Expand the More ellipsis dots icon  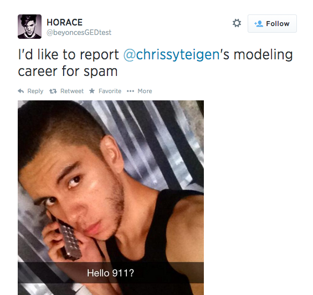[130, 91]
